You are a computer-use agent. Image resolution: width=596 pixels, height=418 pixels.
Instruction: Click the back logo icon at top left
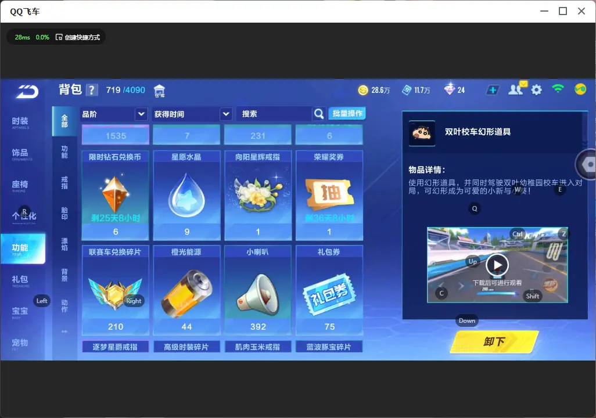pos(27,92)
